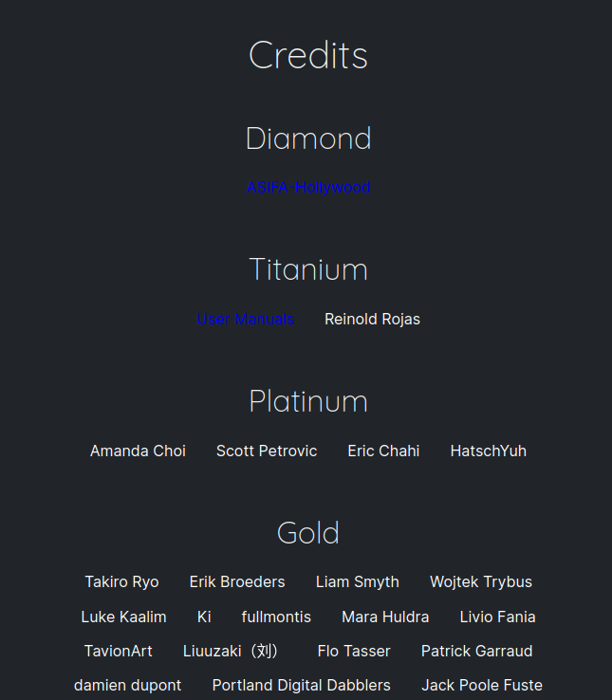Click the name Mara Huldra

pyautogui.click(x=385, y=617)
